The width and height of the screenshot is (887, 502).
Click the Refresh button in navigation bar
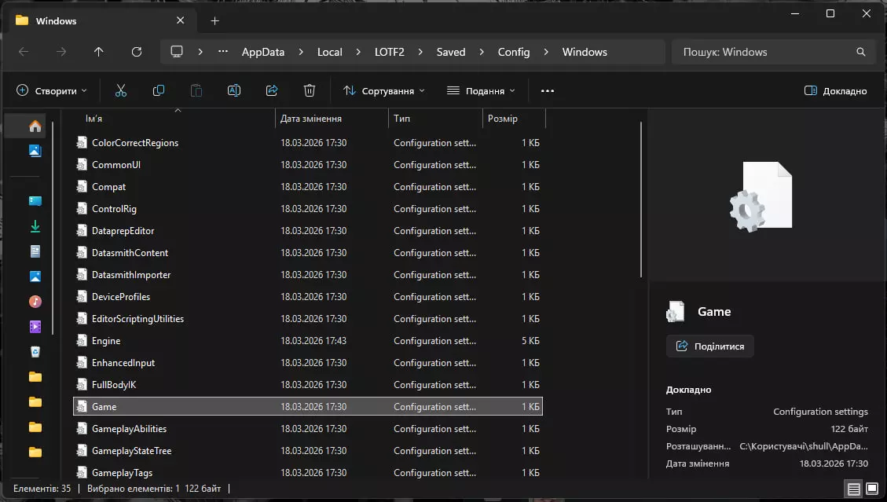click(137, 52)
